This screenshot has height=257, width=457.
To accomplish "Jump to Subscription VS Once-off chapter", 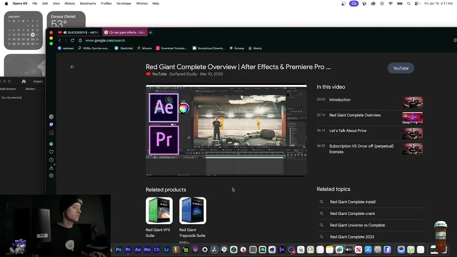I will tap(370, 149).
